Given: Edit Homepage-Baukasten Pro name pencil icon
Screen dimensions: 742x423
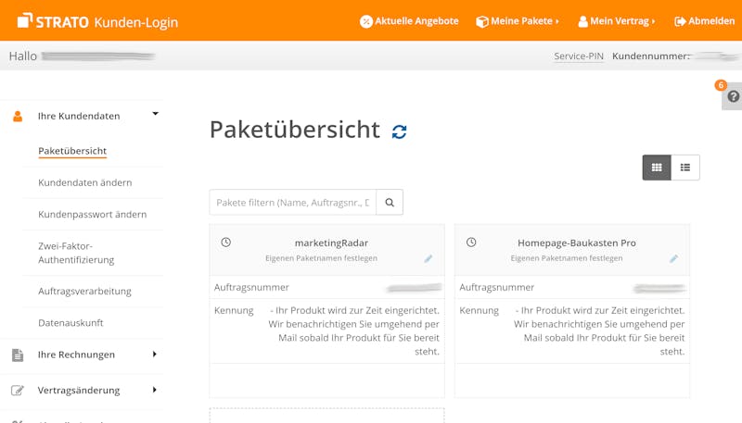Looking at the screenshot, I should [674, 259].
